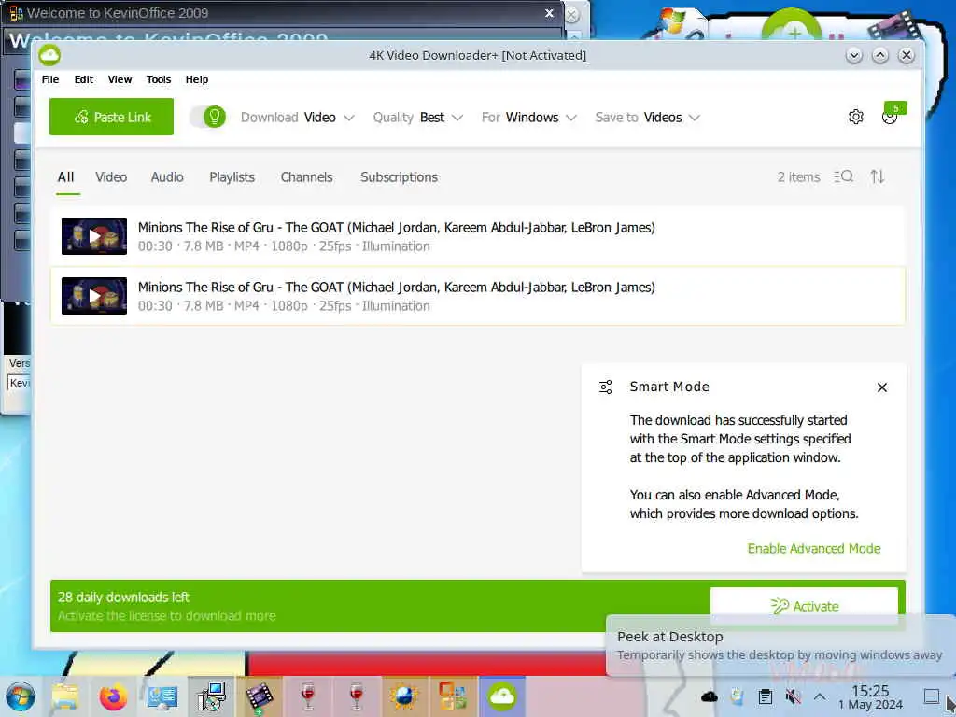Click the muted speaker tray icon
Viewport: 956px width, 717px height.
pyautogui.click(x=793, y=696)
